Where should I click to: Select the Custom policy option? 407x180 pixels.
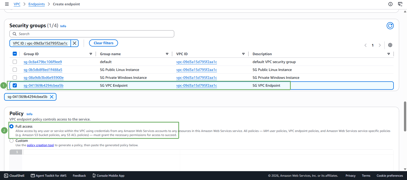click(x=11, y=141)
